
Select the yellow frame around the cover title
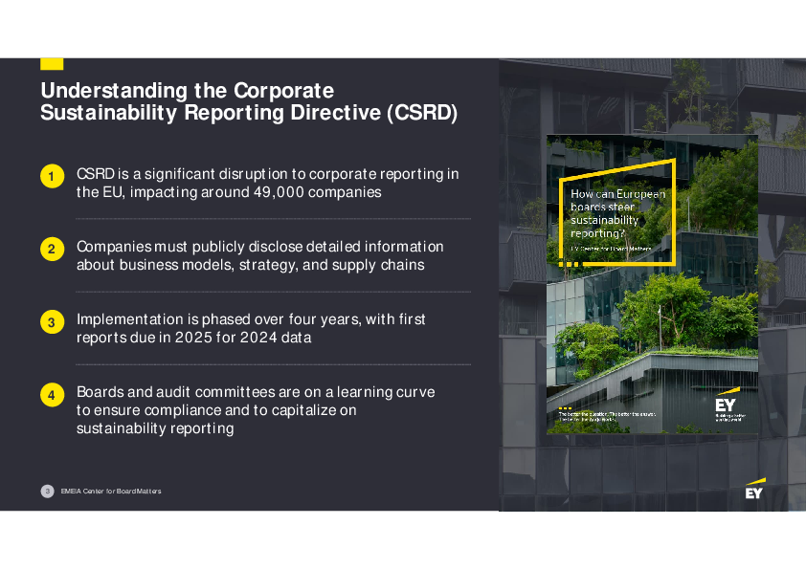pos(616,209)
